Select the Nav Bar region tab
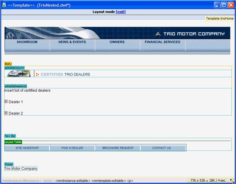 pos(10,136)
